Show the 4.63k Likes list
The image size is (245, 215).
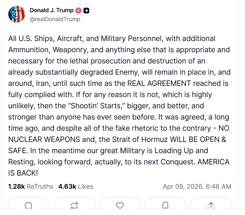pyautogui.click(x=76, y=186)
